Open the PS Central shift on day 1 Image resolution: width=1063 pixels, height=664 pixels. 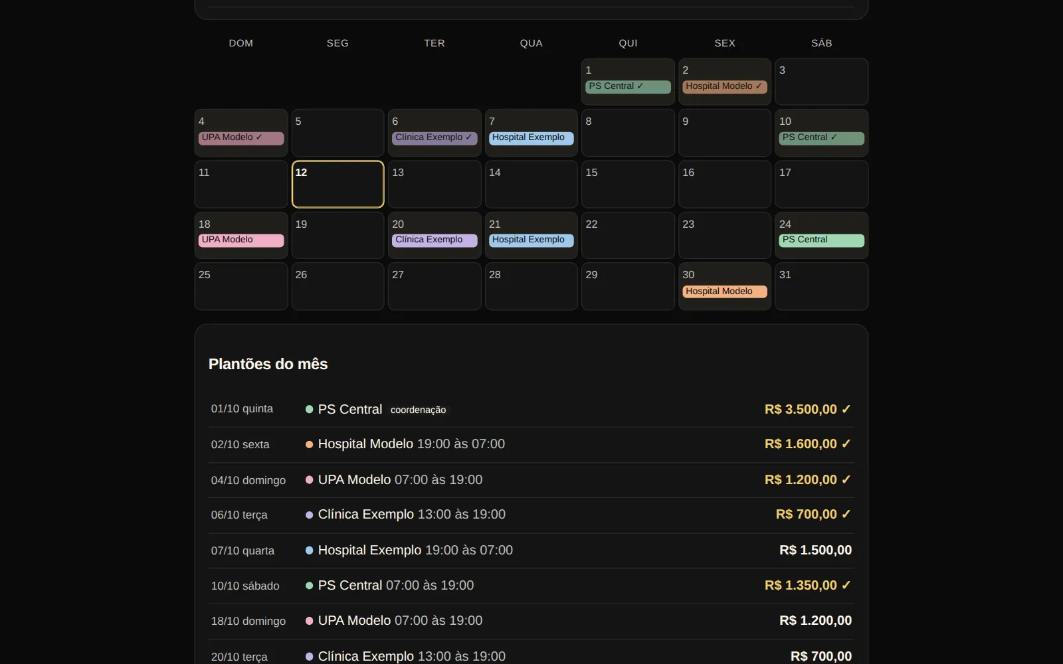click(x=628, y=86)
